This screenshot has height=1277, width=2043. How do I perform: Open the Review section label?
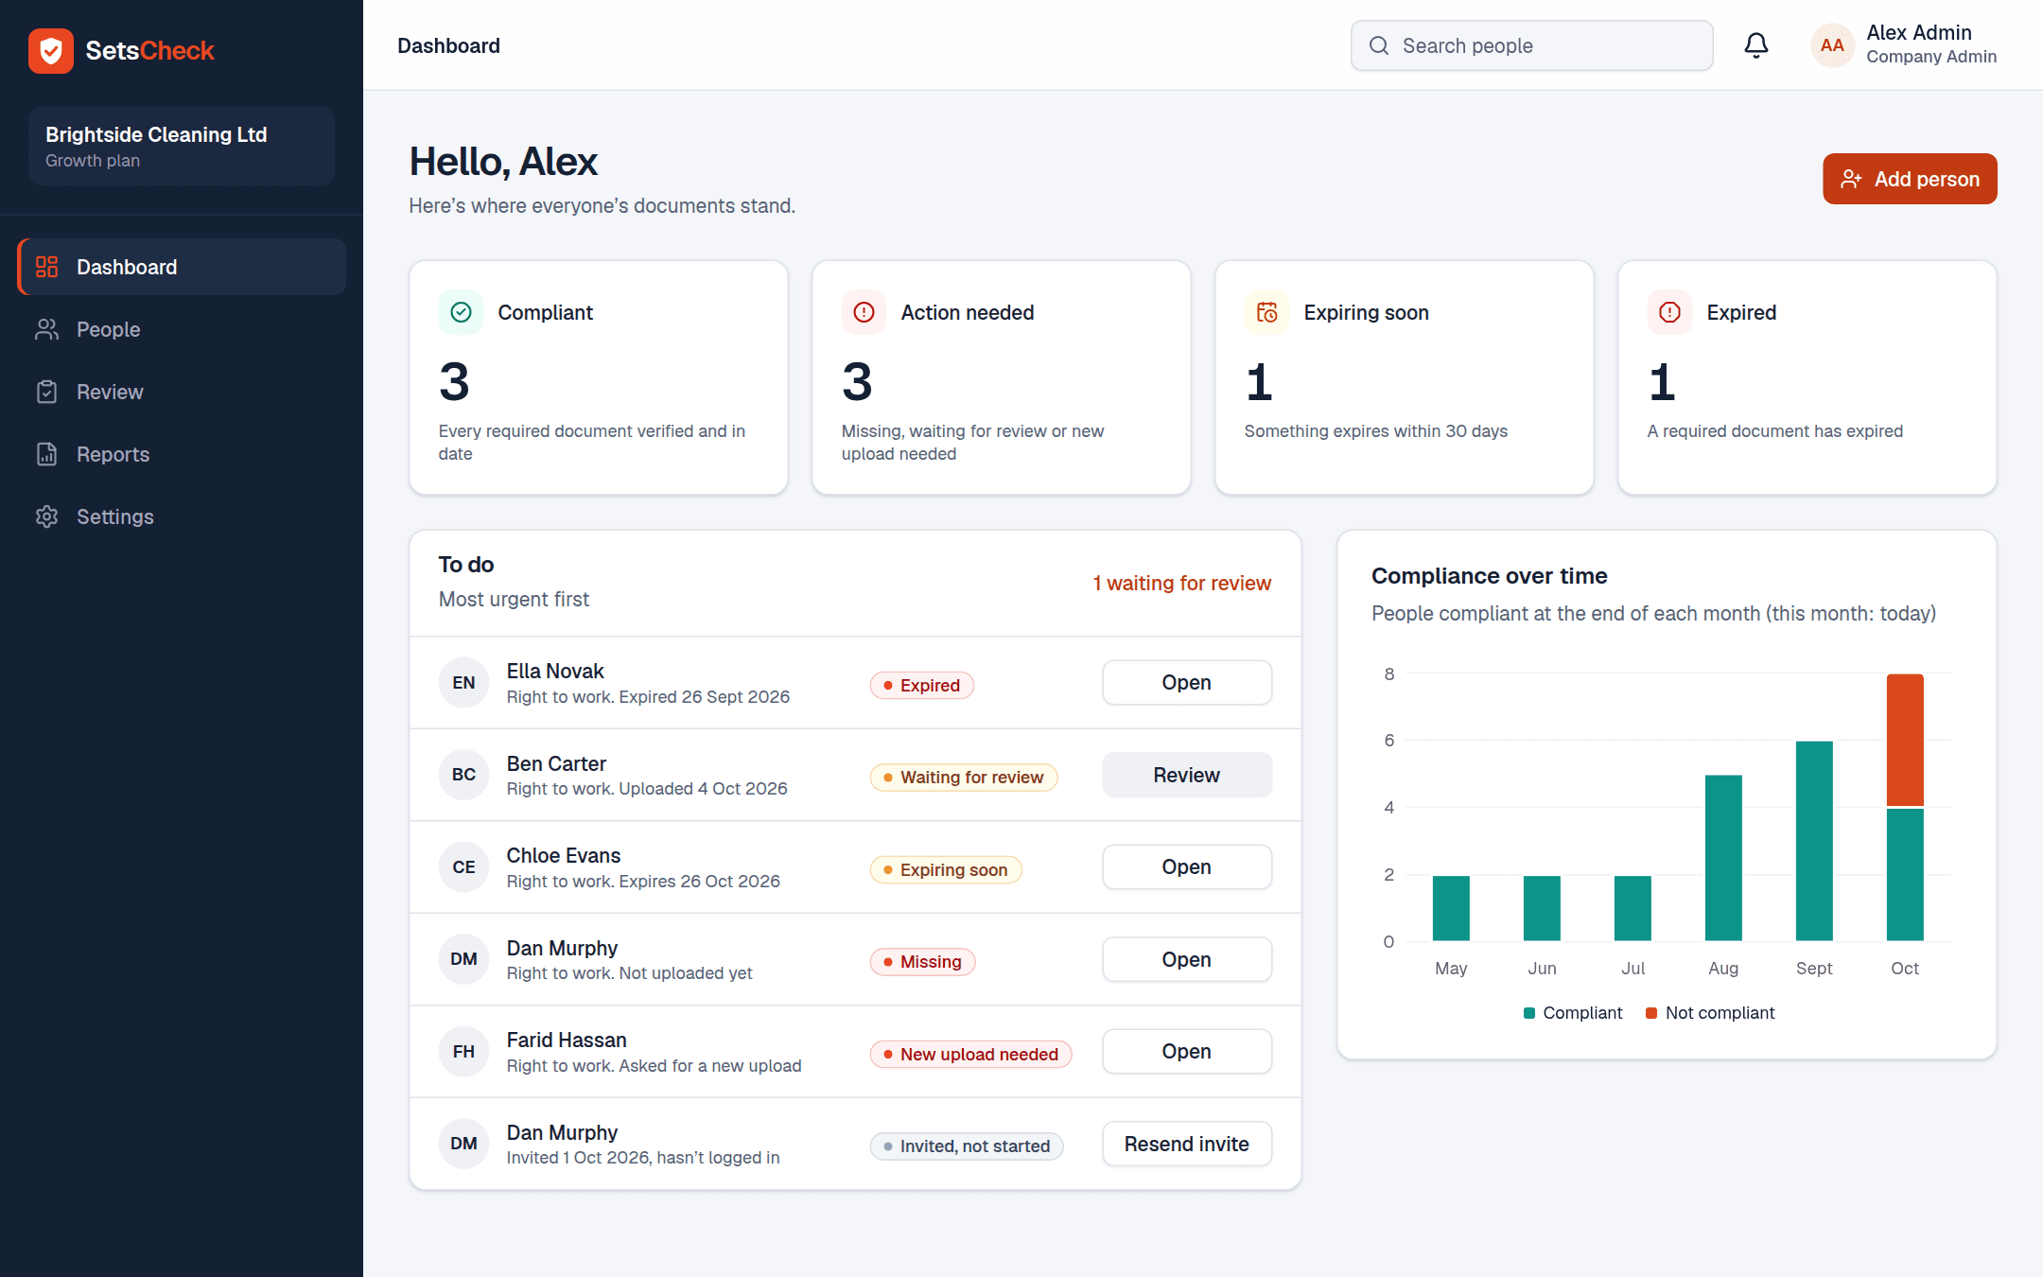[110, 392]
